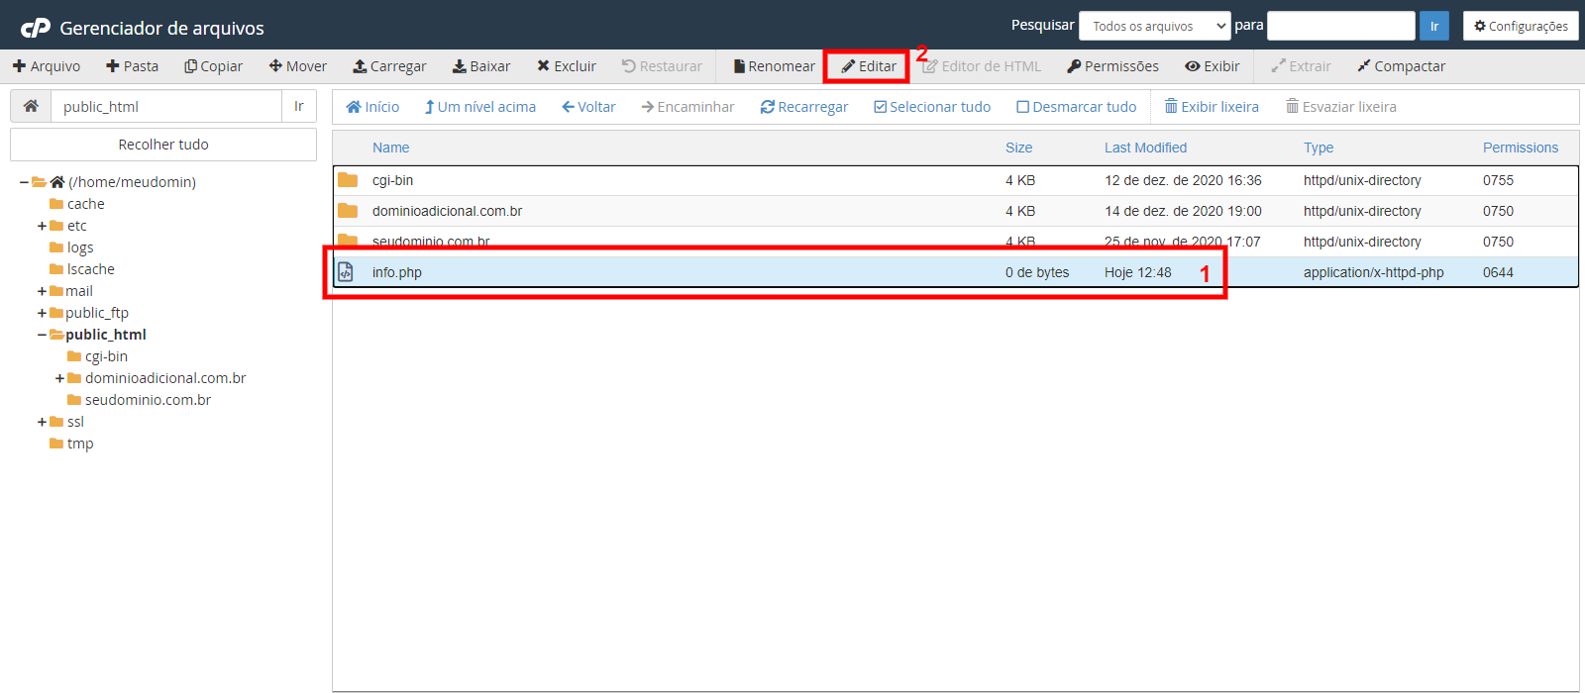Sort by Size column header
Image resolution: width=1585 pixels, height=693 pixels.
pyautogui.click(x=1018, y=148)
